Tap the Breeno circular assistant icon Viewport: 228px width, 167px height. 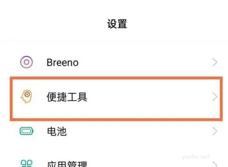pyautogui.click(x=26, y=62)
